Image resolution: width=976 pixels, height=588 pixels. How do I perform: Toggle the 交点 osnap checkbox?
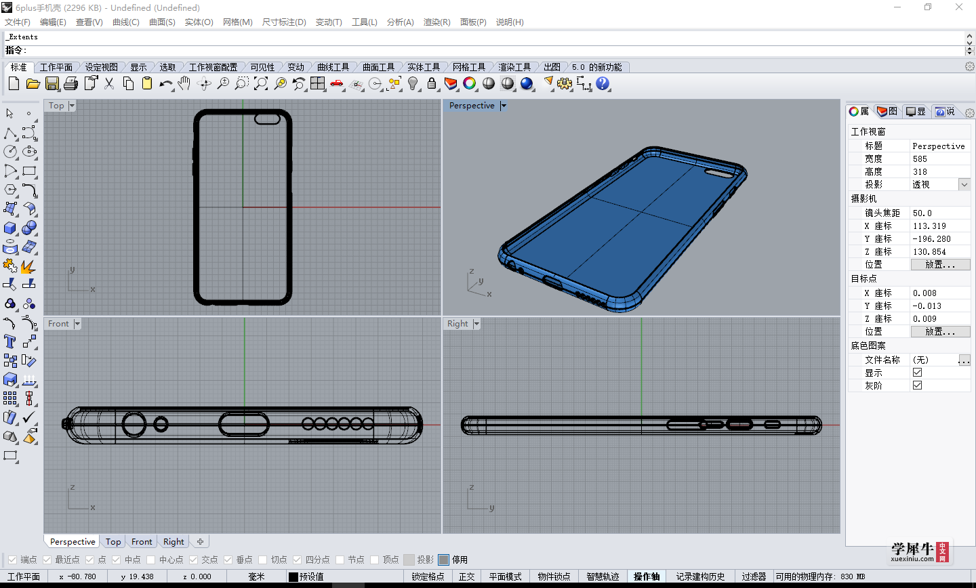(193, 560)
